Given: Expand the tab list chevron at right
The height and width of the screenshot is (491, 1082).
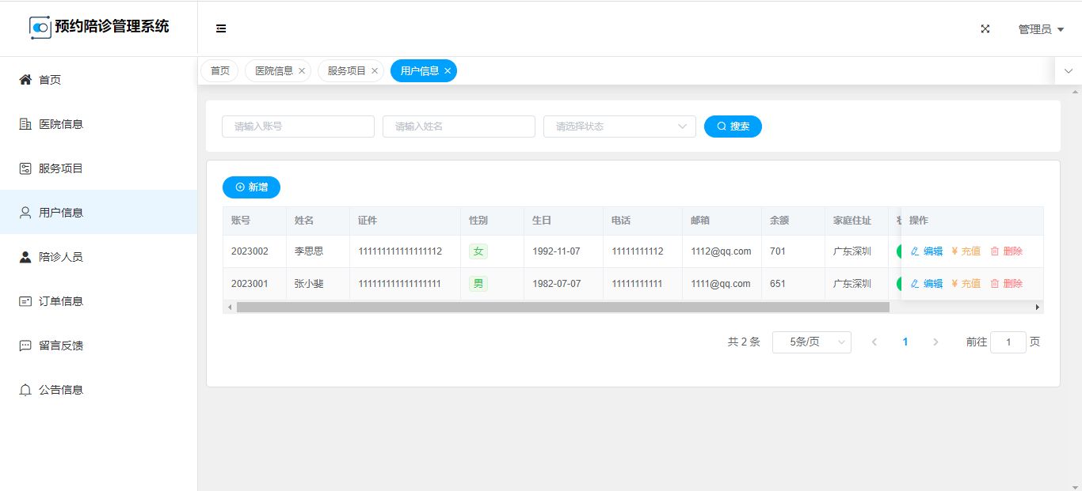Looking at the screenshot, I should coord(1068,71).
